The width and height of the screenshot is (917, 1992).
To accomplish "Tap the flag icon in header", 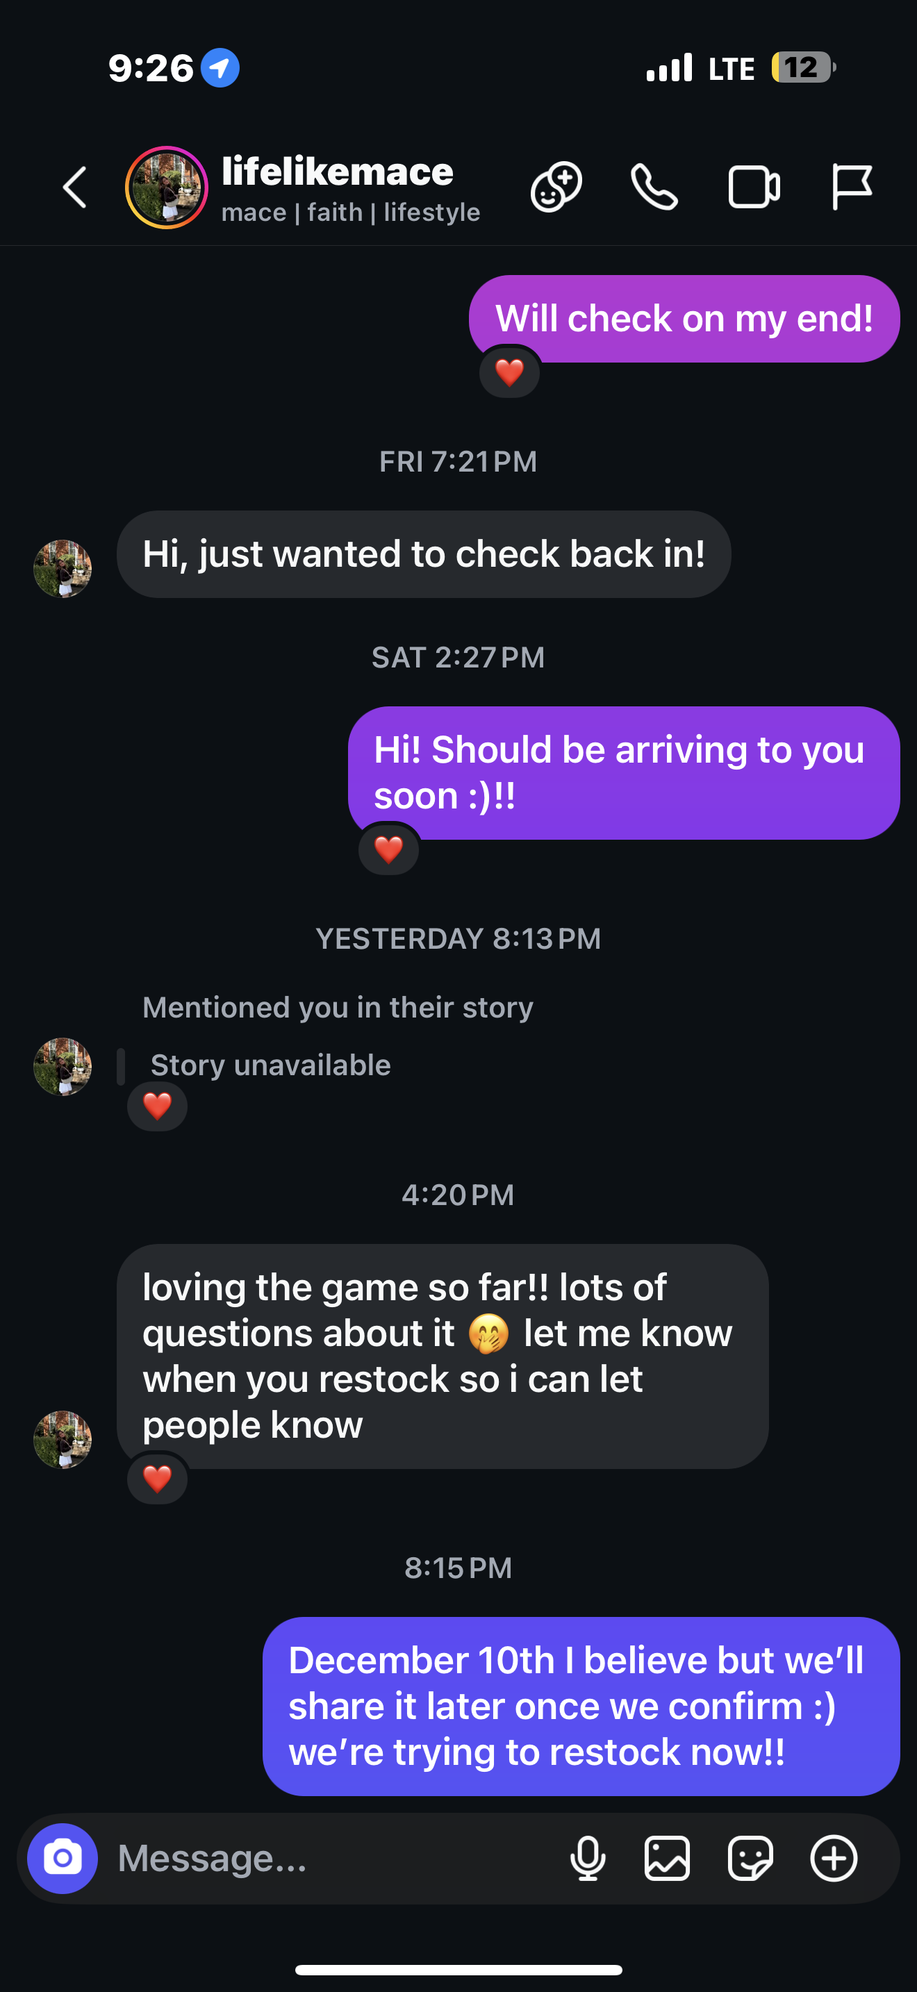I will click(851, 187).
